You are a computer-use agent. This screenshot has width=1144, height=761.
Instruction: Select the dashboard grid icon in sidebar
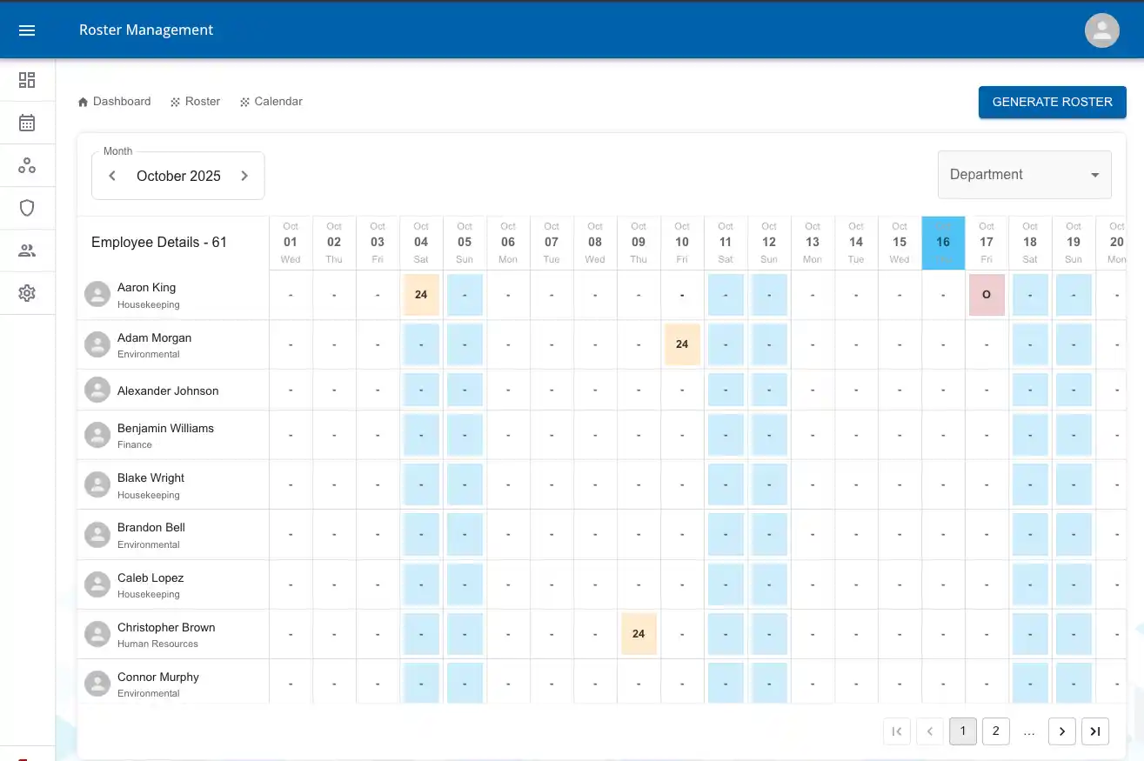27,80
